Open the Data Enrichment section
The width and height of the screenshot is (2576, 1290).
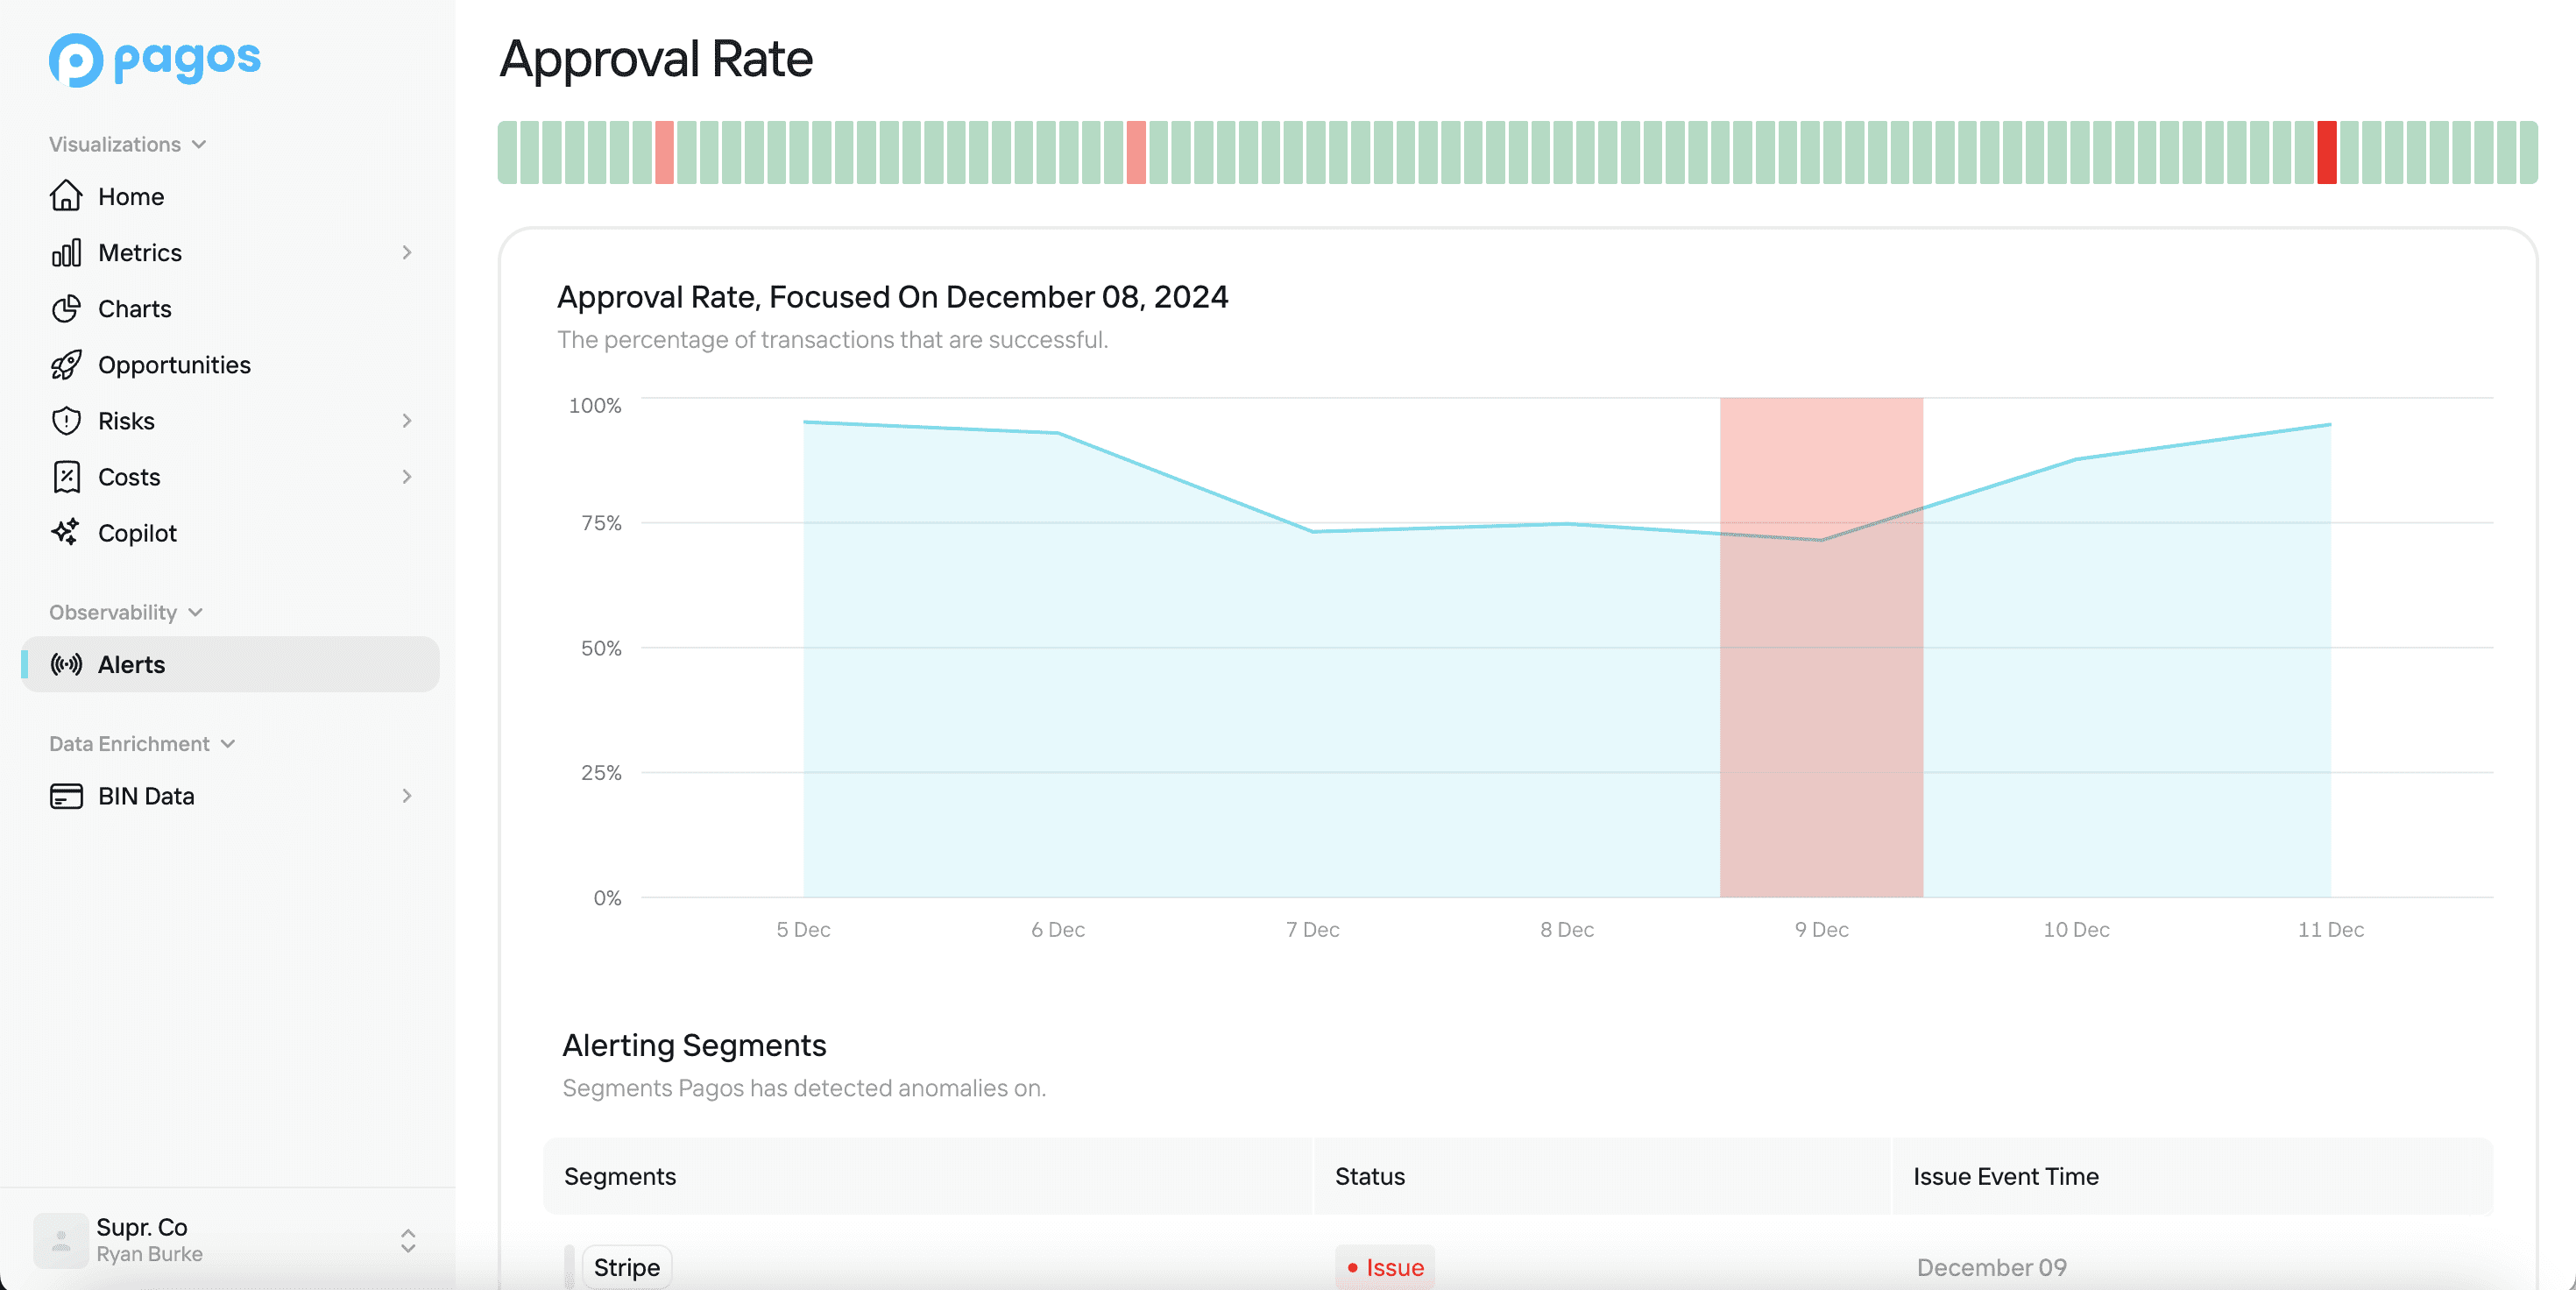pyautogui.click(x=229, y=743)
